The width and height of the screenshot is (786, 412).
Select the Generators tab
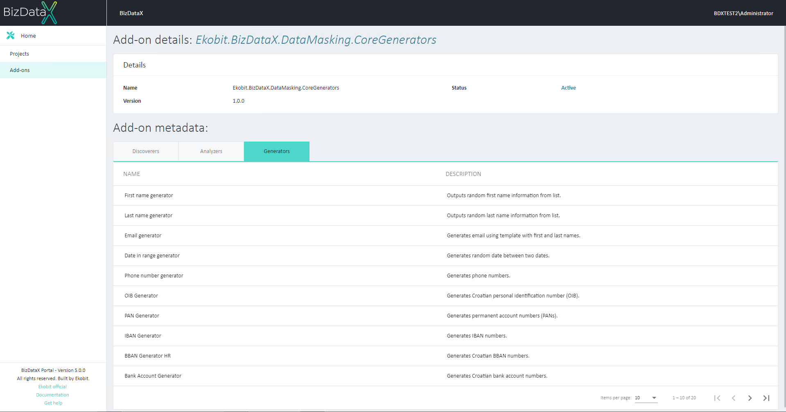[x=277, y=151]
